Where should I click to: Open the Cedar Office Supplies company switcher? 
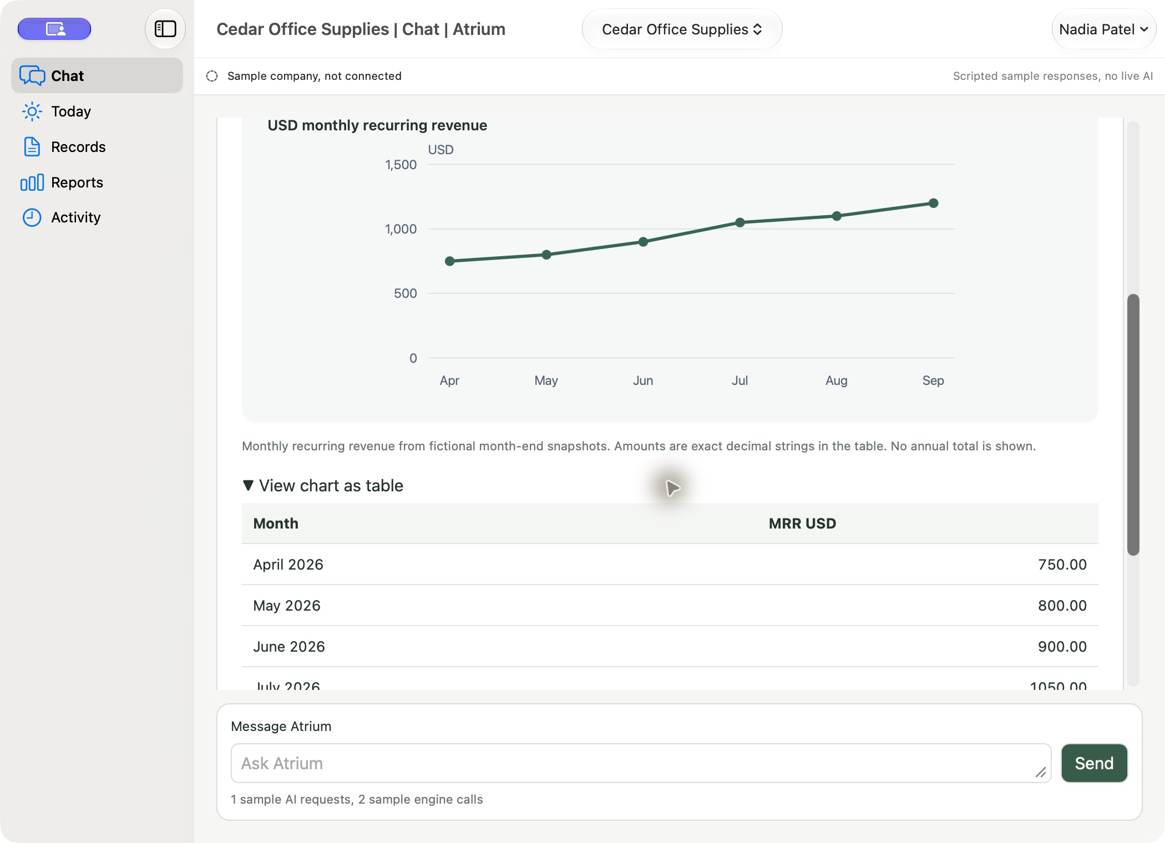[x=682, y=29]
